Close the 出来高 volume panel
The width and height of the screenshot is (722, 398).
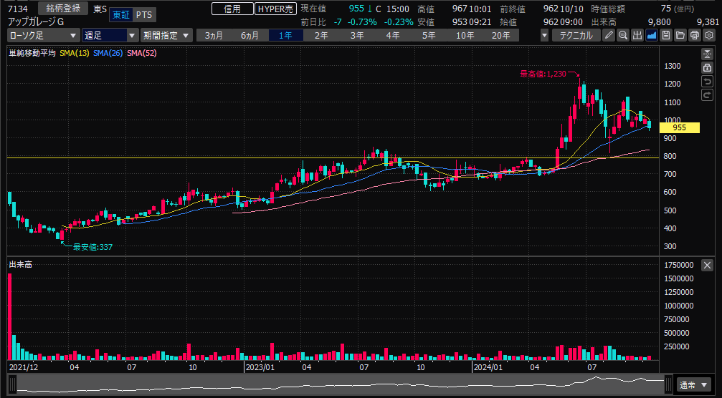tap(708, 265)
